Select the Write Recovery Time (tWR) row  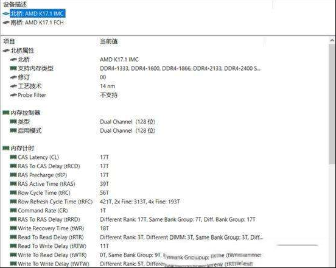coord(133,228)
